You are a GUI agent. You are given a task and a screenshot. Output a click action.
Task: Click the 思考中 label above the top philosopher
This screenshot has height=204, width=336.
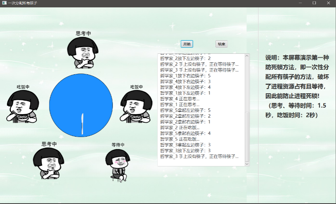pos(83,33)
